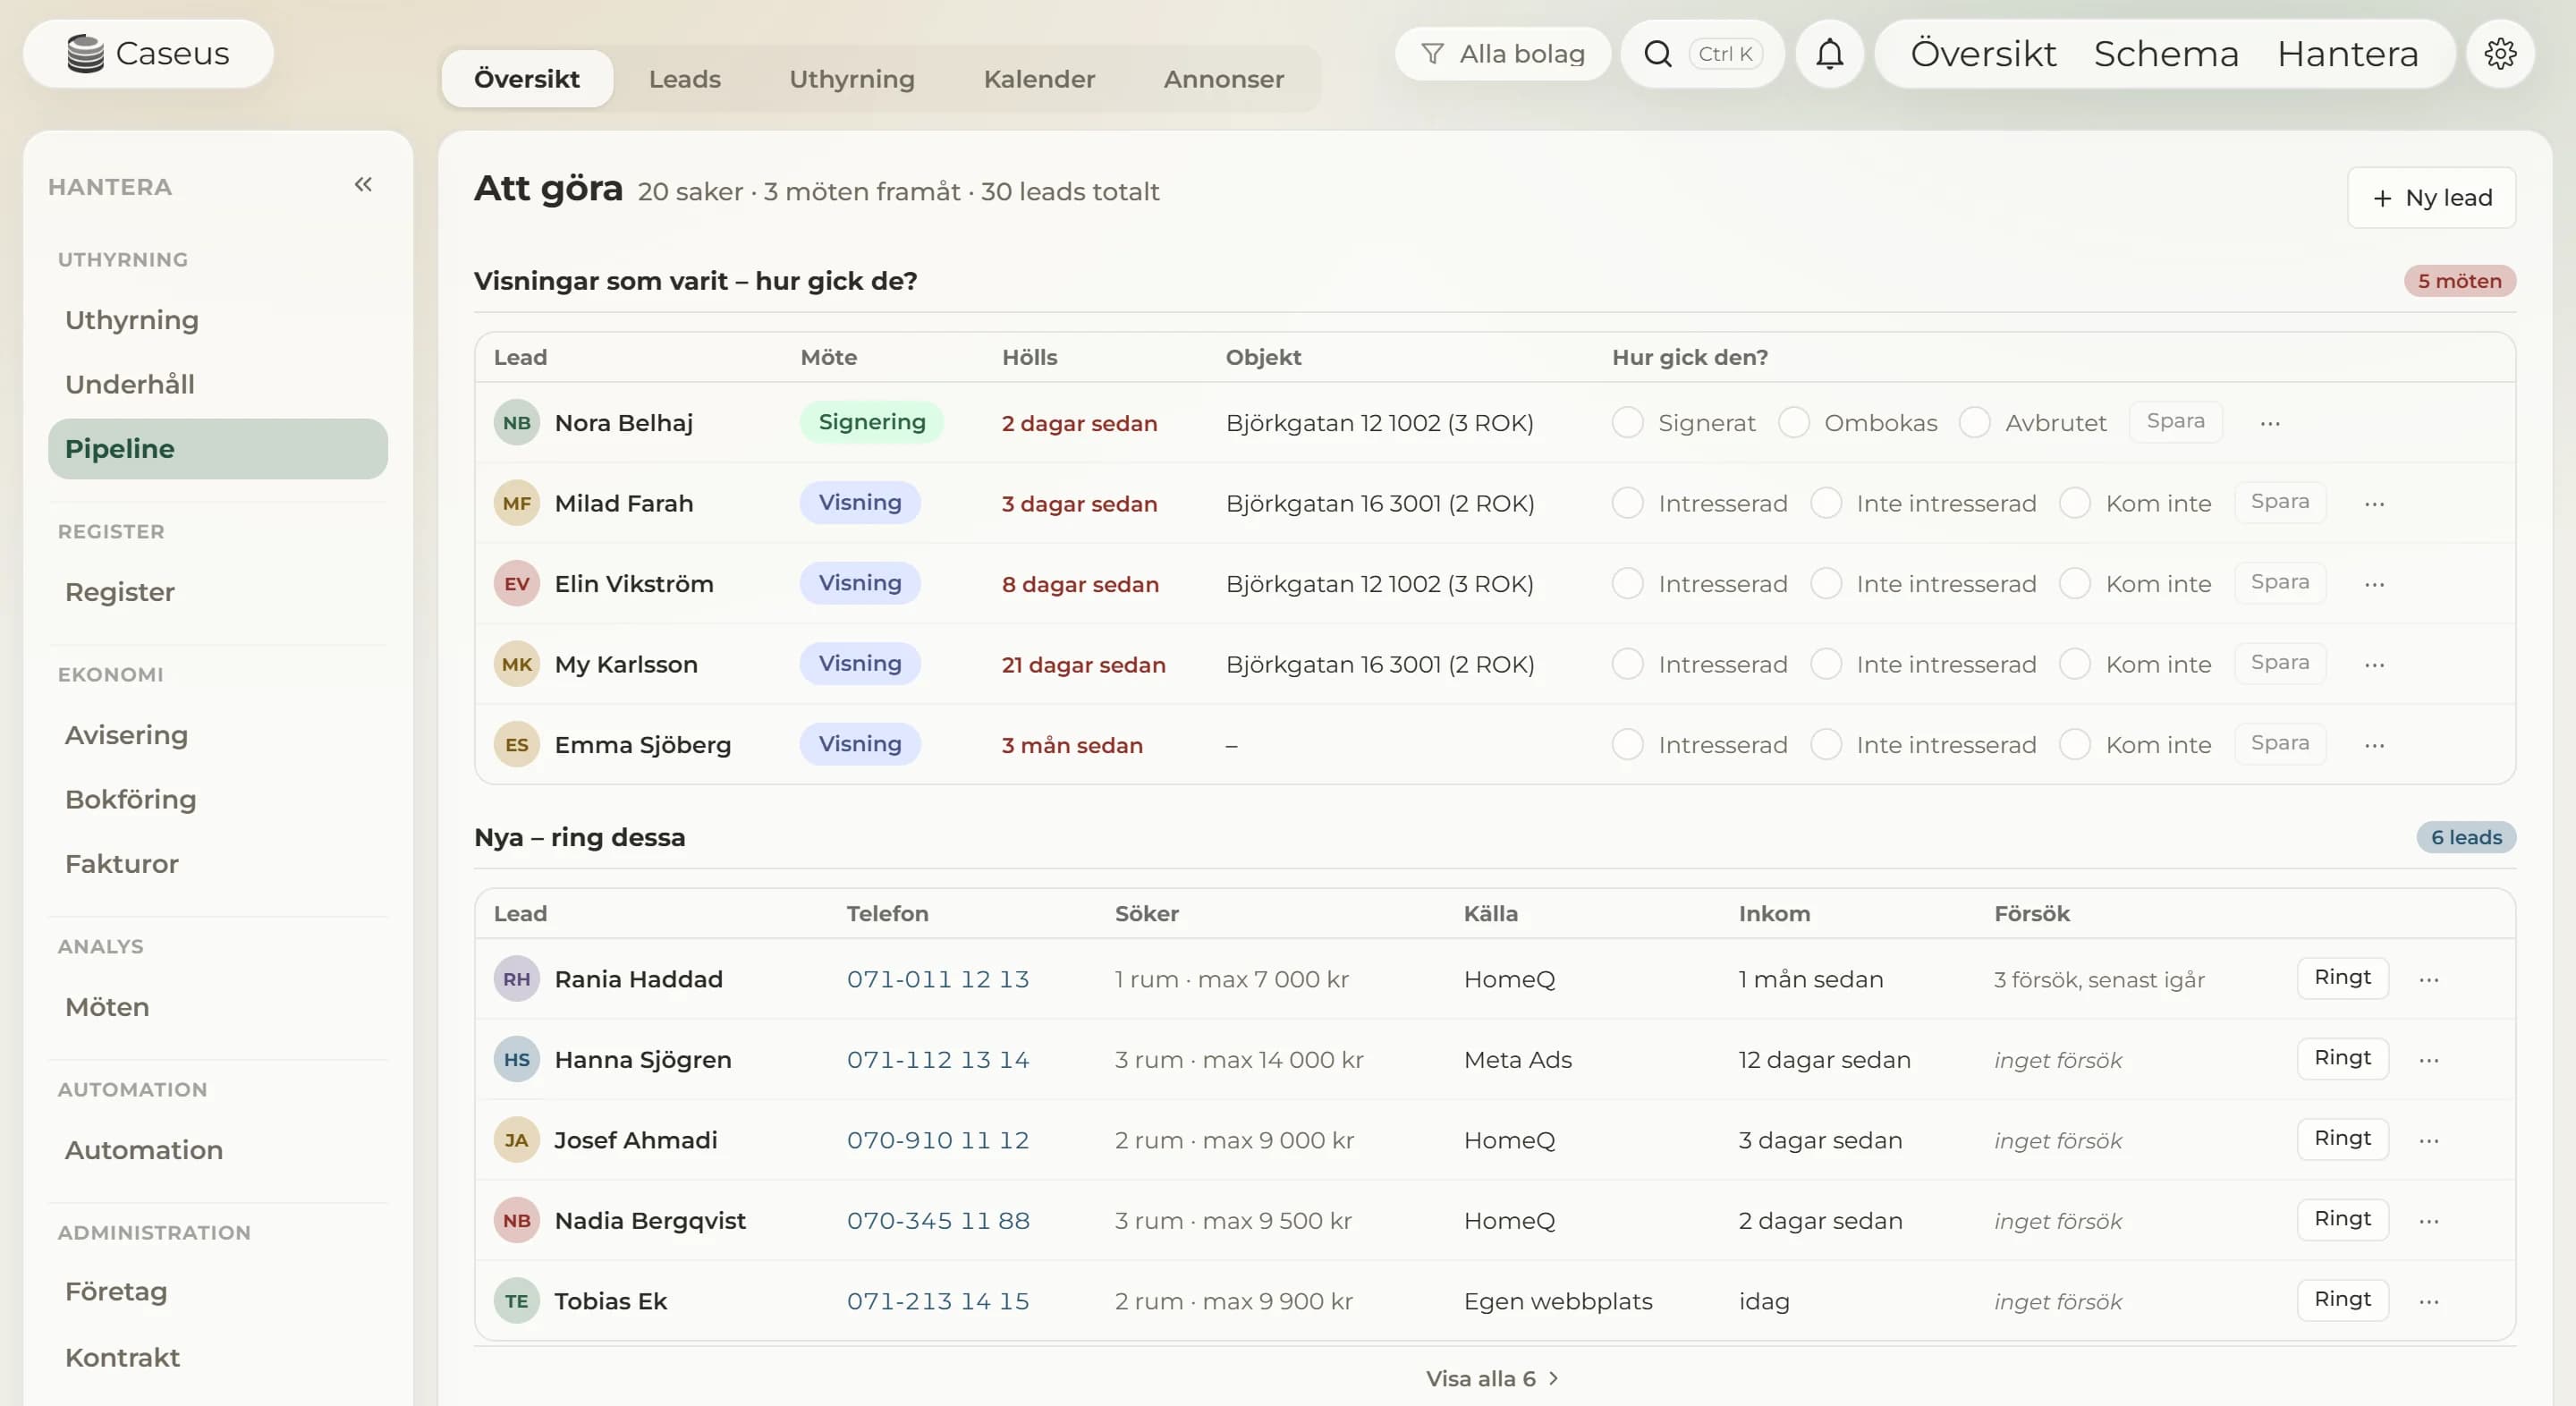Expand Visa alla 6 leads
Image resolution: width=2576 pixels, height=1406 pixels.
1492,1378
